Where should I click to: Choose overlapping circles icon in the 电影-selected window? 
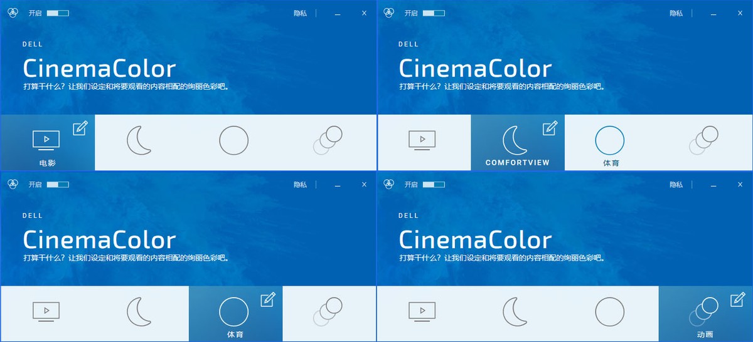(x=328, y=140)
